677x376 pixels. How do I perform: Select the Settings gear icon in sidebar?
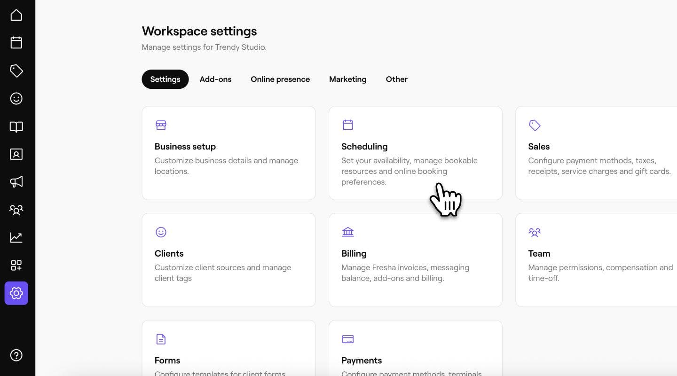[16, 293]
